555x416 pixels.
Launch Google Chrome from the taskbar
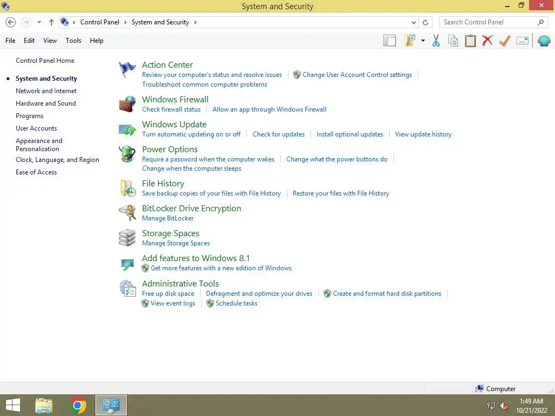point(78,405)
